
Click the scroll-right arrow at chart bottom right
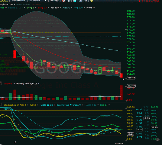point(158,140)
